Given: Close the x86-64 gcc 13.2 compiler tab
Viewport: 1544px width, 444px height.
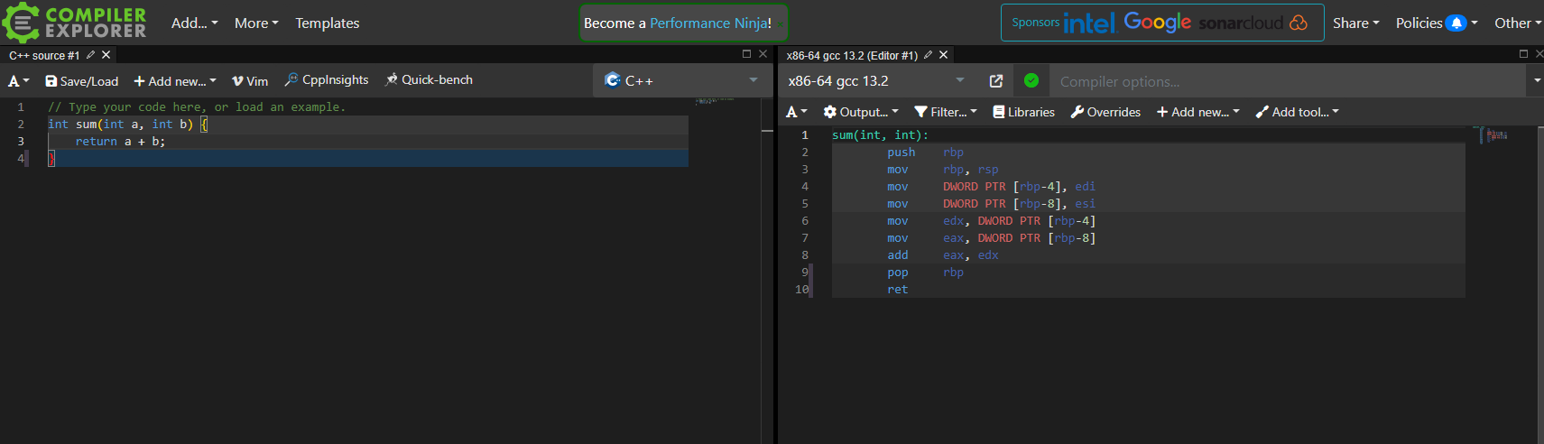Looking at the screenshot, I should 944,55.
